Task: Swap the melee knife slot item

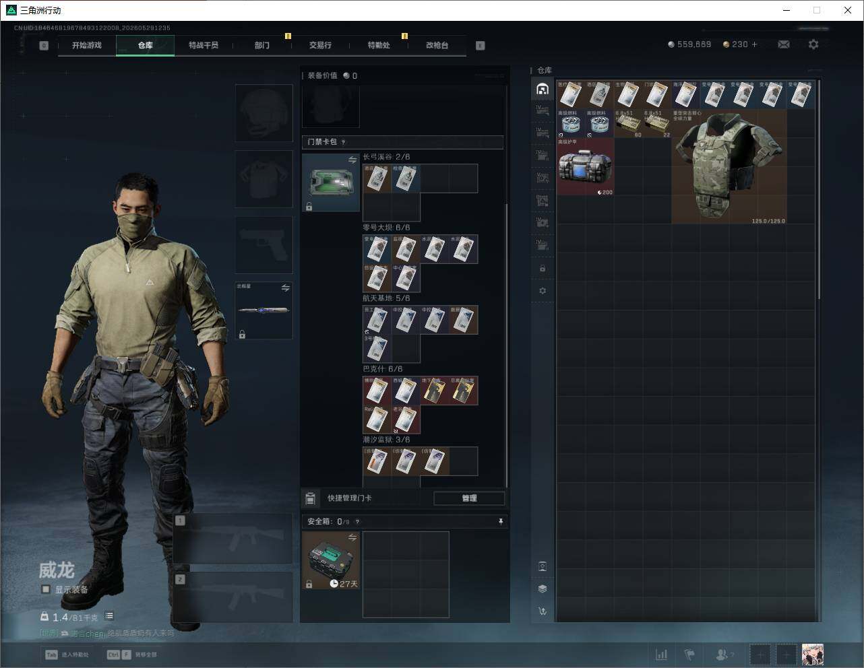Action: [285, 288]
